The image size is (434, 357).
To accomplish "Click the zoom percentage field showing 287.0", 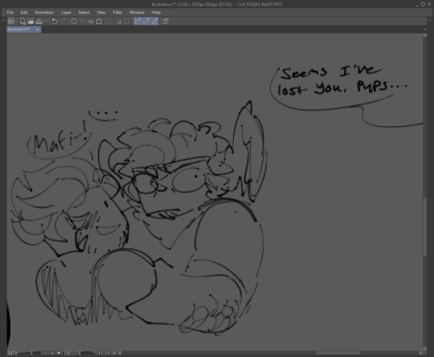I will click(x=13, y=353).
